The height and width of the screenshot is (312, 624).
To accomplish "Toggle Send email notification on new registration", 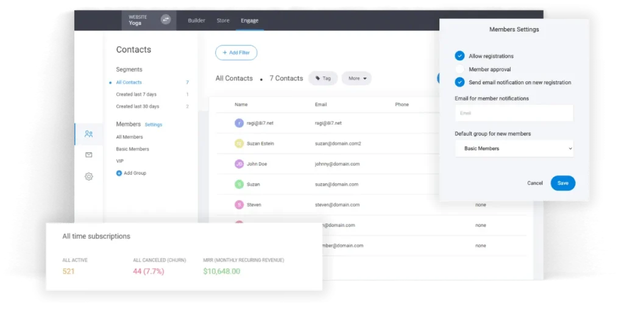I will pos(459,82).
